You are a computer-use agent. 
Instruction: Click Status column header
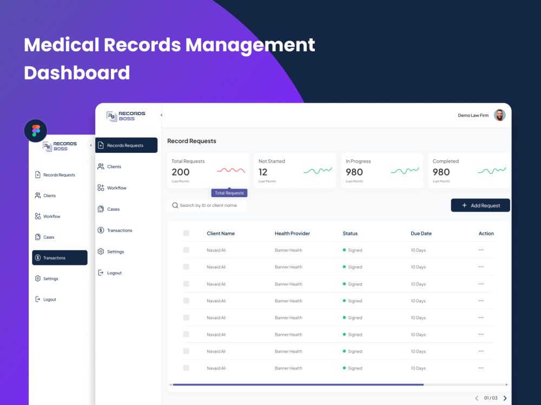coord(350,233)
